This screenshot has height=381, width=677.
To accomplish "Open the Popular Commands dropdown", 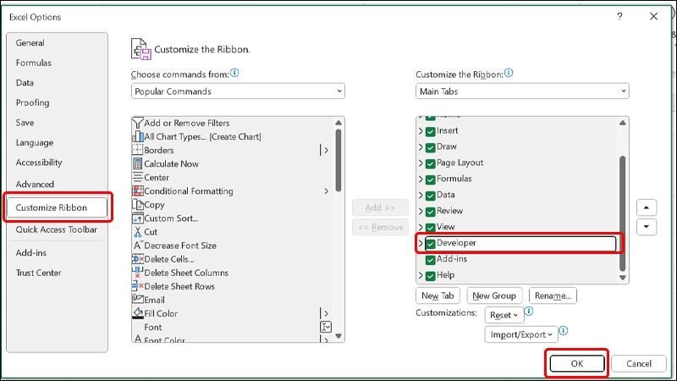I will coord(238,91).
